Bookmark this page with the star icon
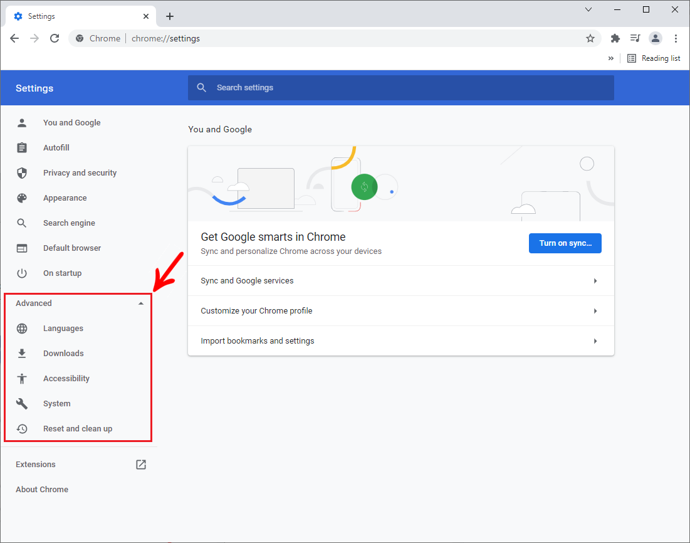Image resolution: width=690 pixels, height=543 pixels. coord(590,38)
